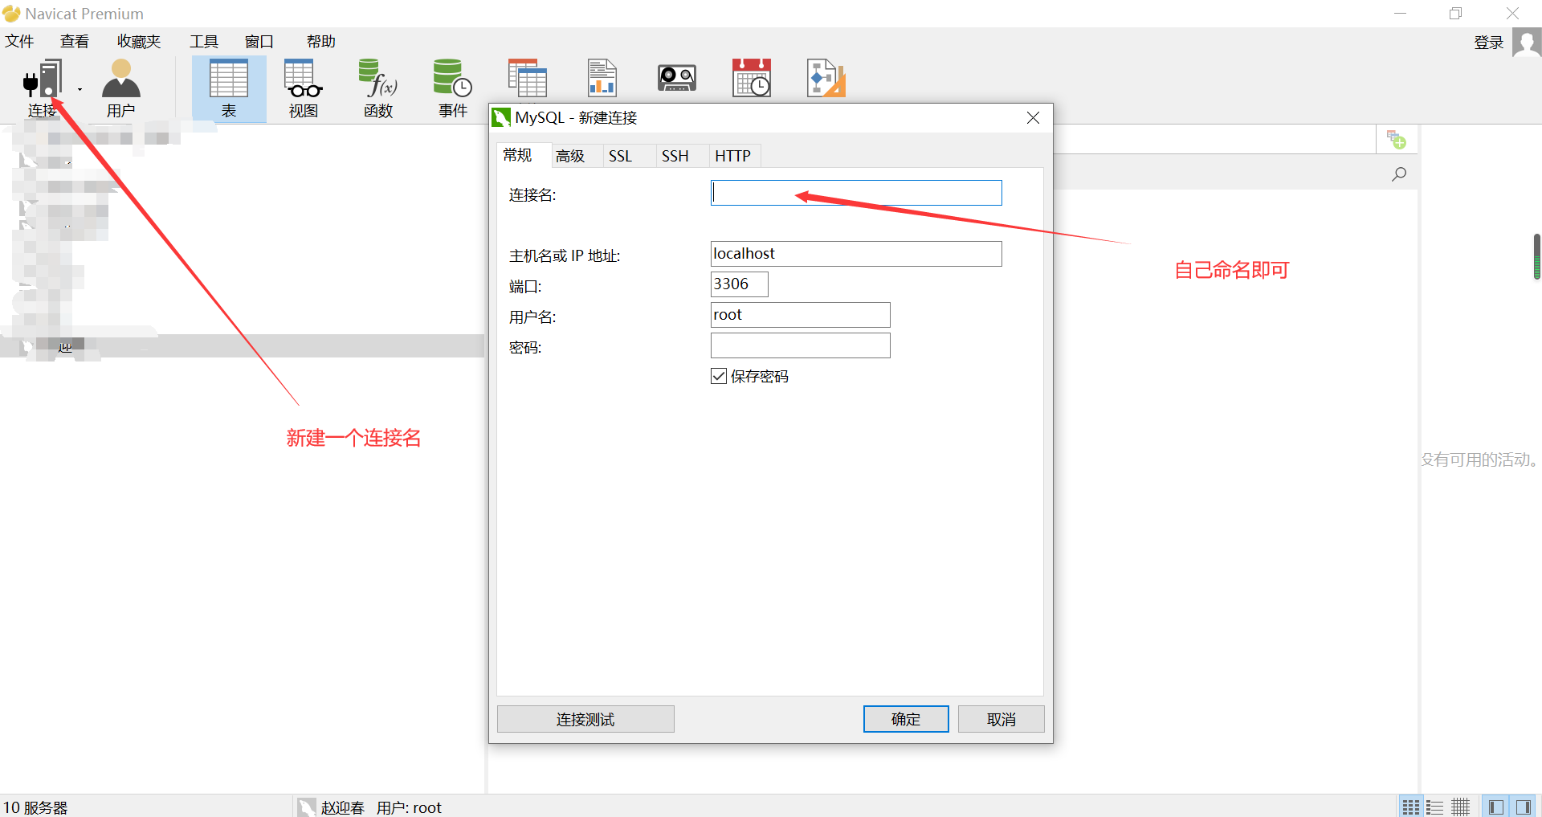Open the 文件 menu
The width and height of the screenshot is (1542, 817).
tap(19, 41)
